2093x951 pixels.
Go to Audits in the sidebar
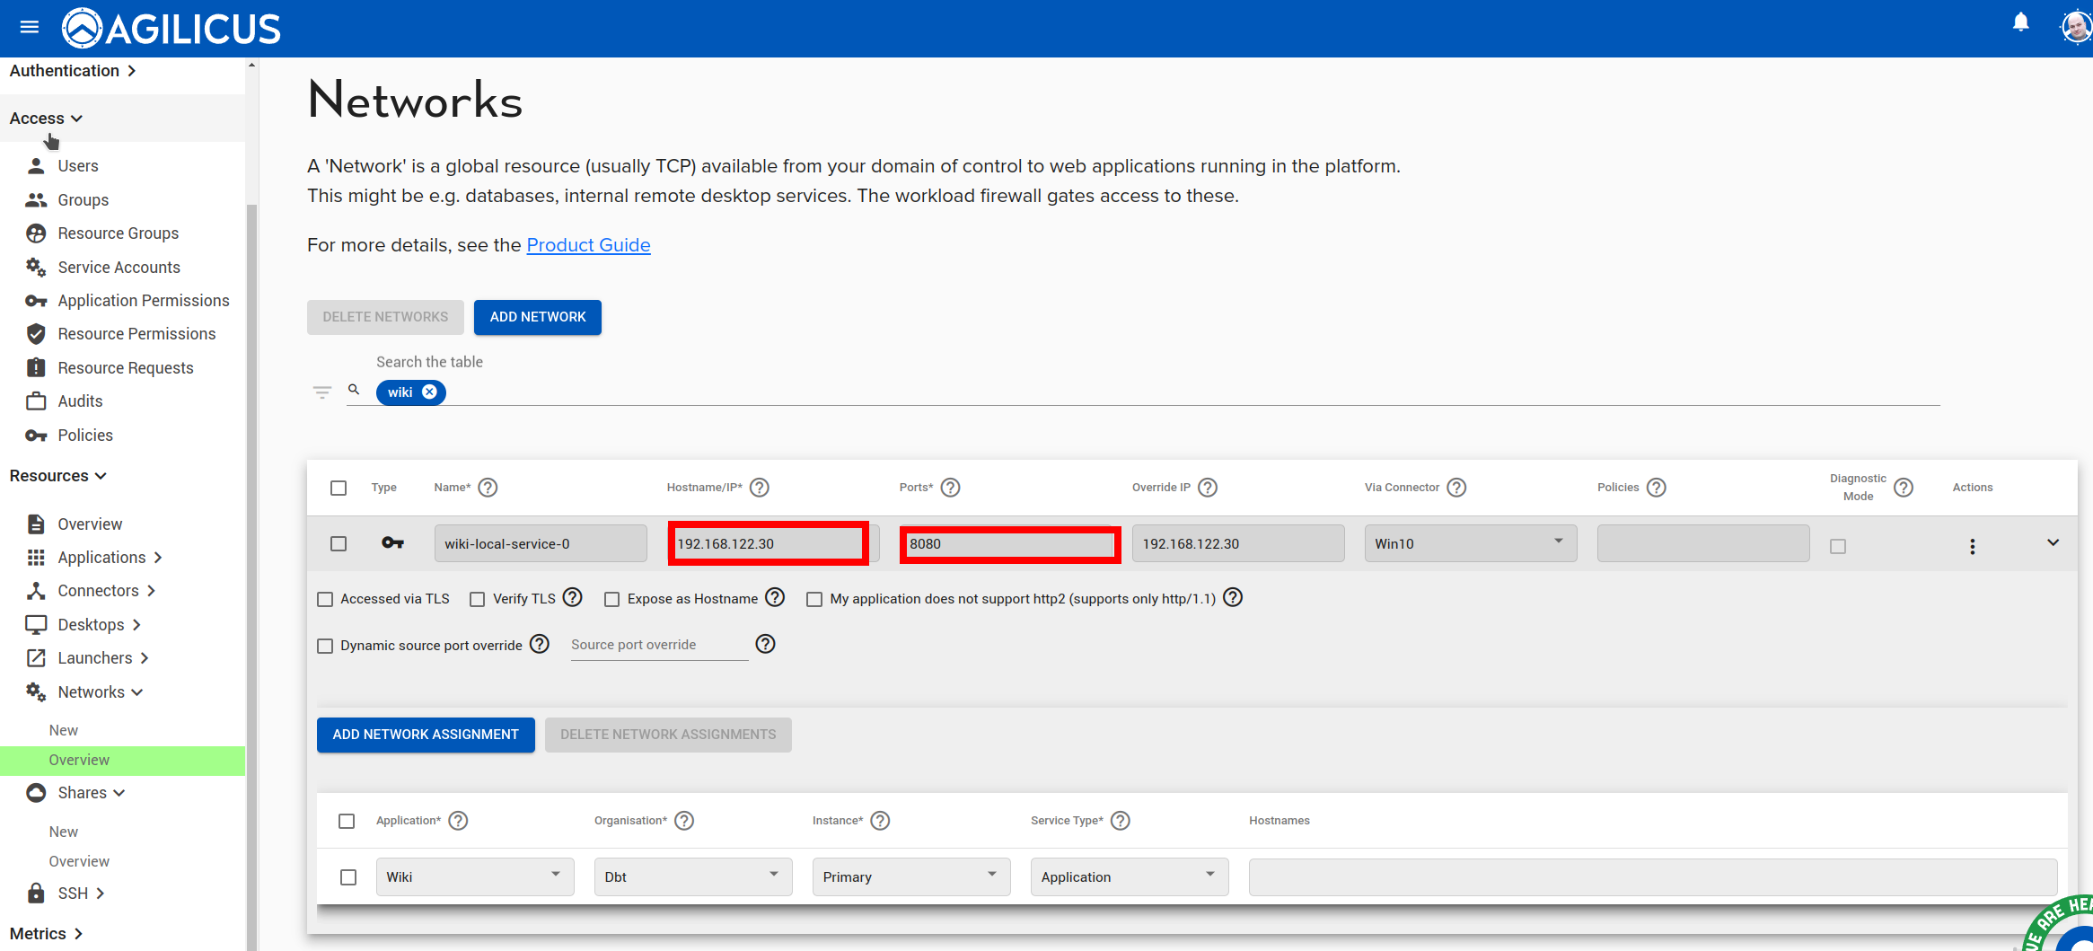(80, 401)
